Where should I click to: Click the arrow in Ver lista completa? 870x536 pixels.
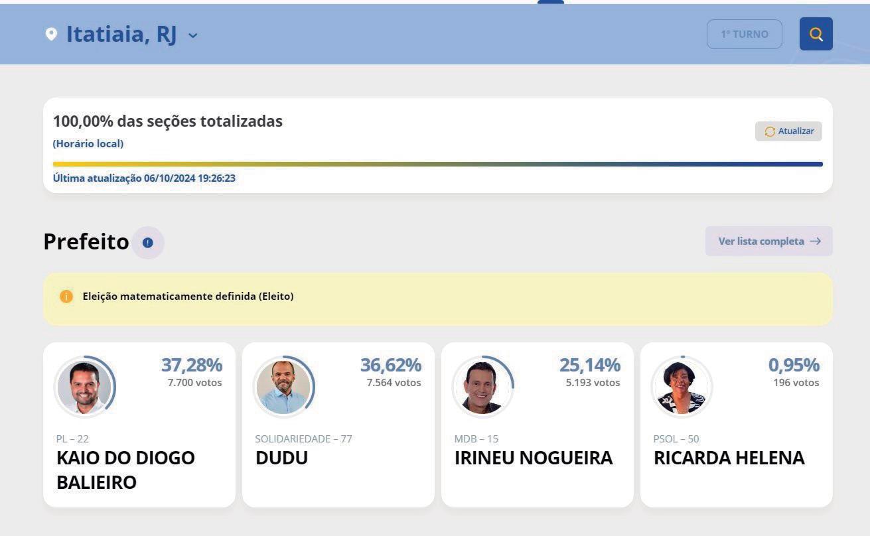816,241
